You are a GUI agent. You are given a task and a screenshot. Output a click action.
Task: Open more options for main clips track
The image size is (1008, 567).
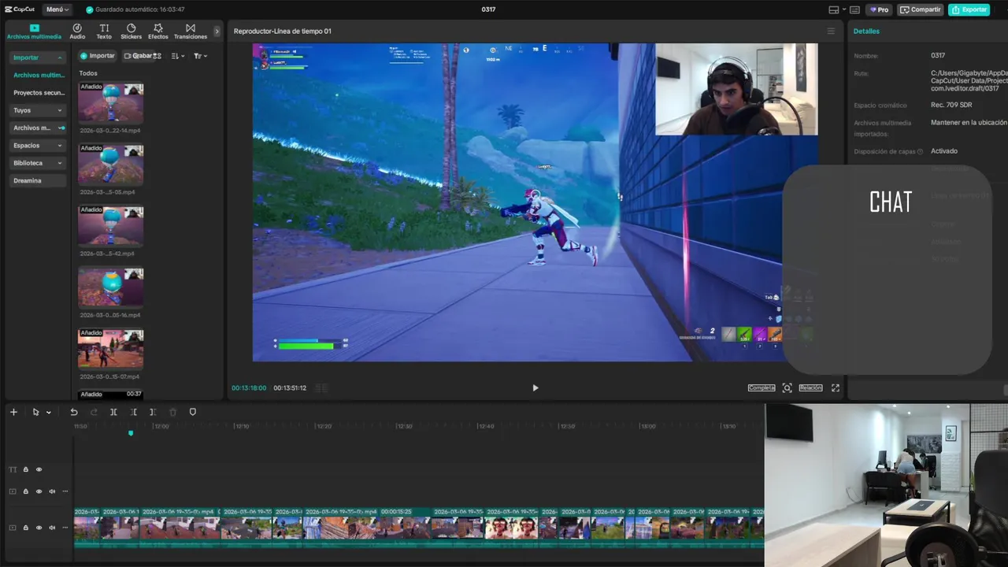tap(65, 528)
